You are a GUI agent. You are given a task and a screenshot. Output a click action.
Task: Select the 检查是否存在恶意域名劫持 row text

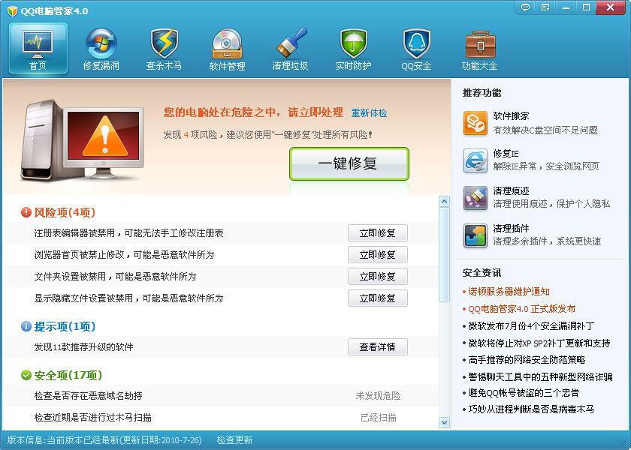[88, 396]
